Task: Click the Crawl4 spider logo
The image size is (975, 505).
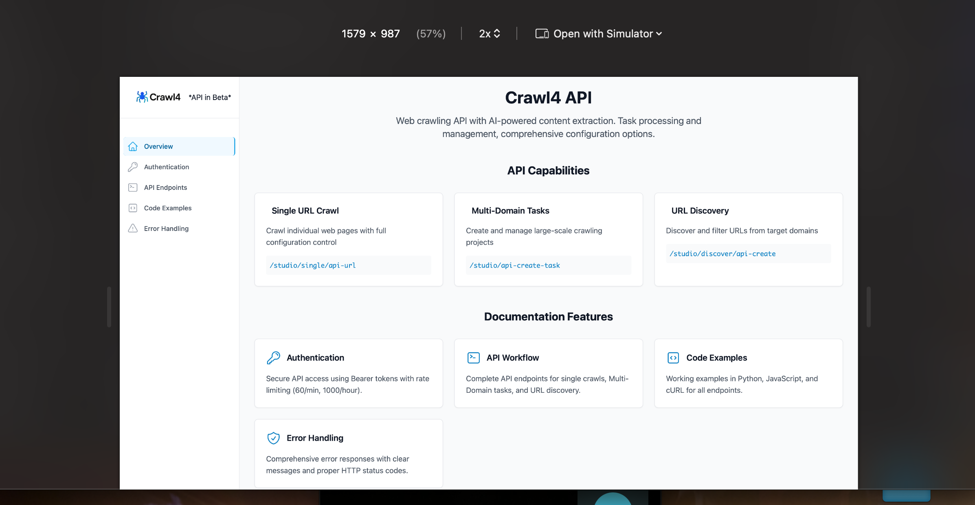Action: pos(142,97)
